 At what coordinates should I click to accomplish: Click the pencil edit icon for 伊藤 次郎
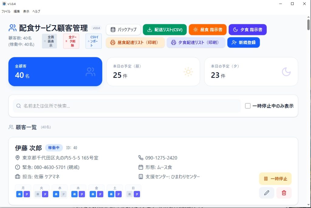point(267,193)
